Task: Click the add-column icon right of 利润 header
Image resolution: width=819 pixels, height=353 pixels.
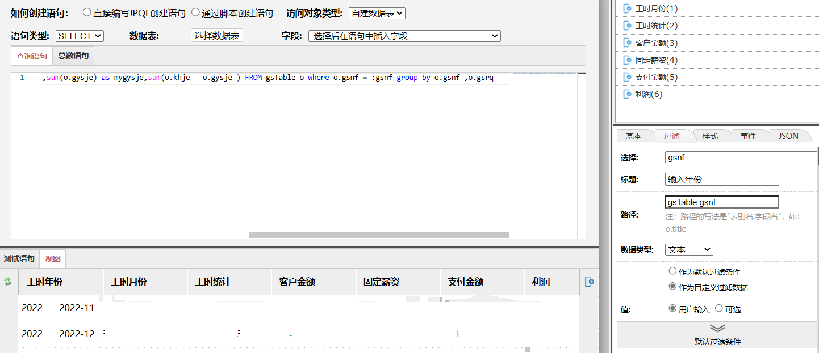Action: click(x=590, y=282)
